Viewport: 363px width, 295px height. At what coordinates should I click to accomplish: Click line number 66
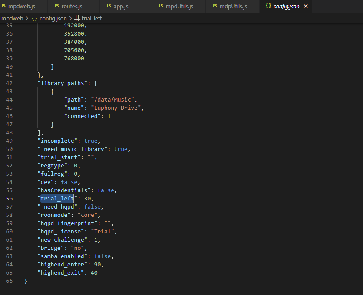(x=9, y=281)
